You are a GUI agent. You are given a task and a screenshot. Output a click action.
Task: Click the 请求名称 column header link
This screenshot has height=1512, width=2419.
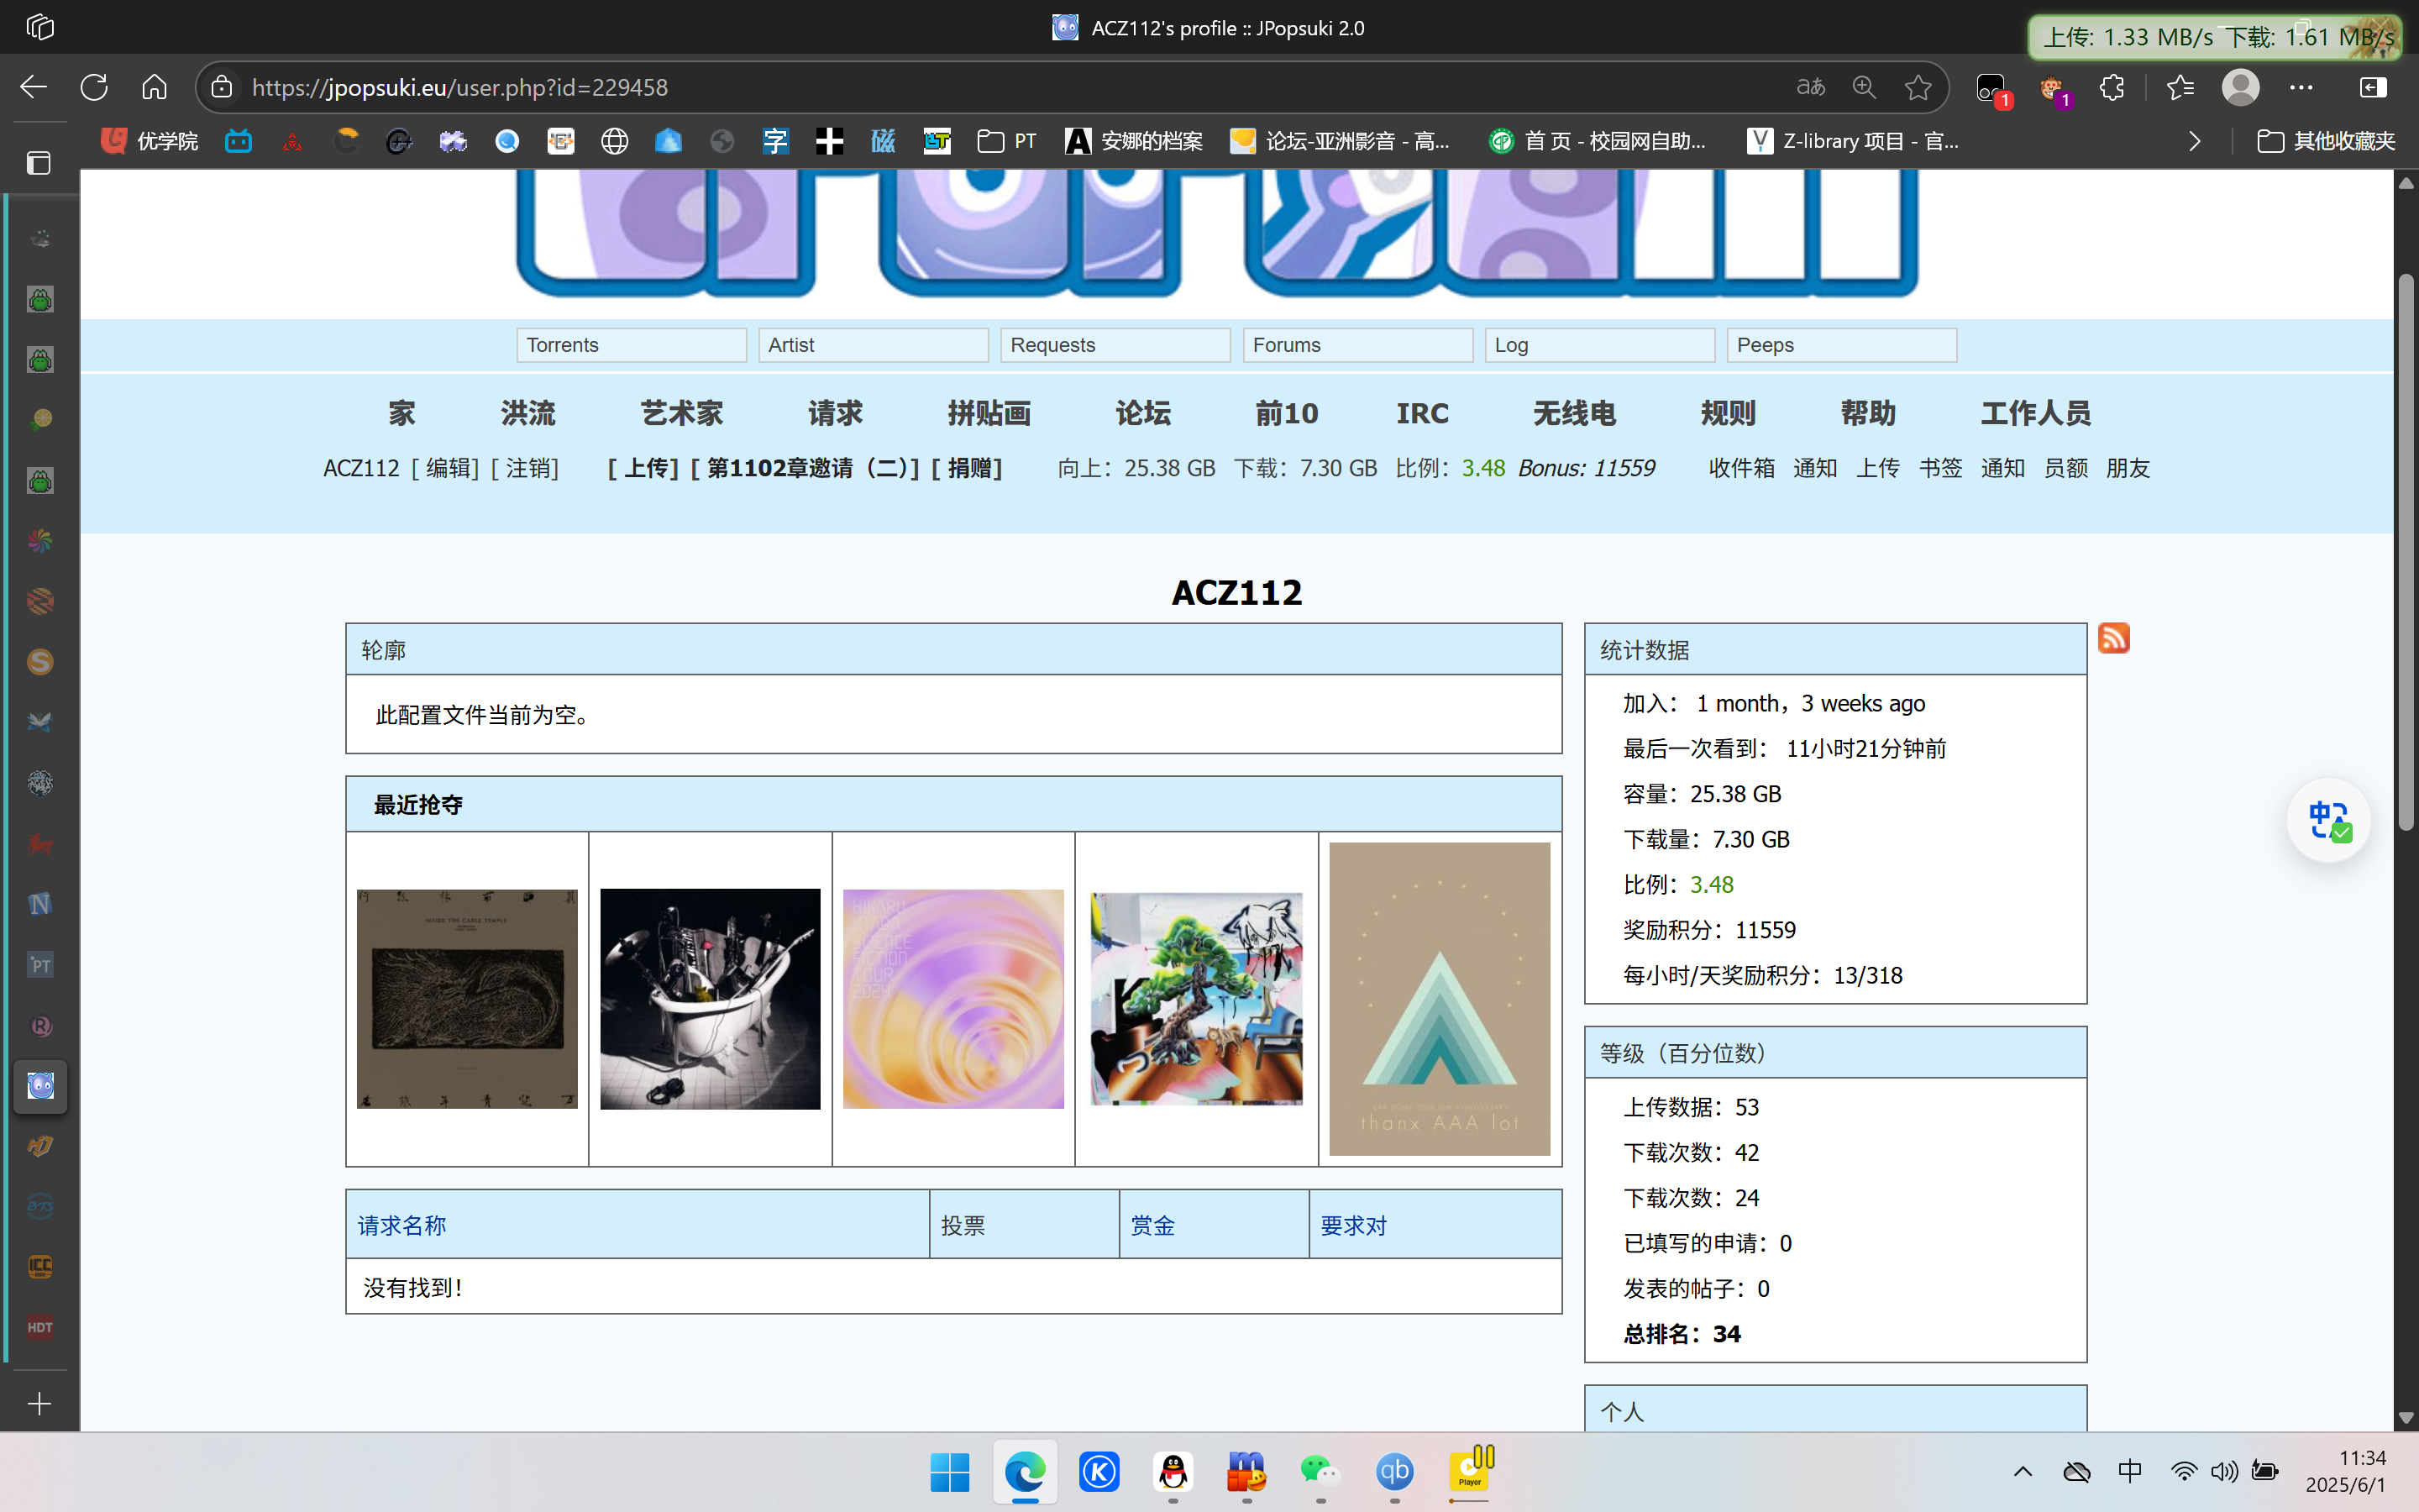click(401, 1225)
